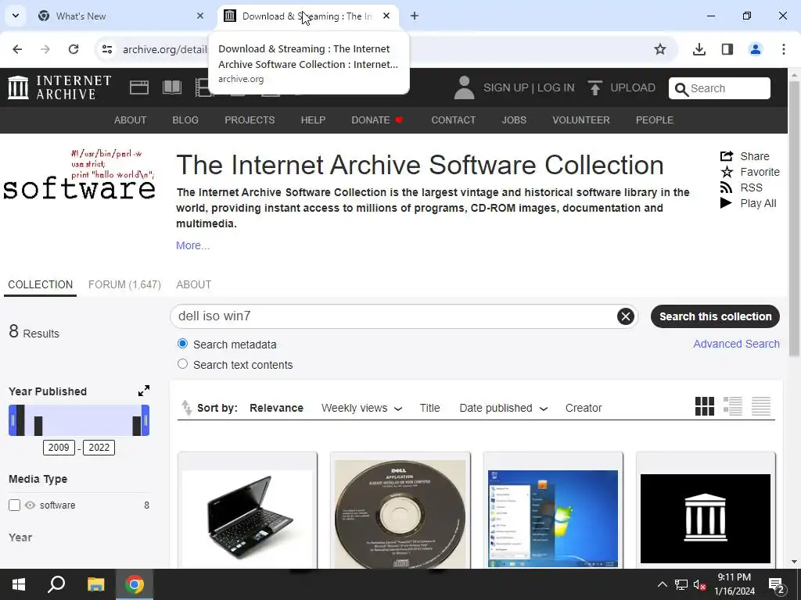This screenshot has width=801, height=600.
Task: Open notification center in system tray
Action: tap(777, 584)
